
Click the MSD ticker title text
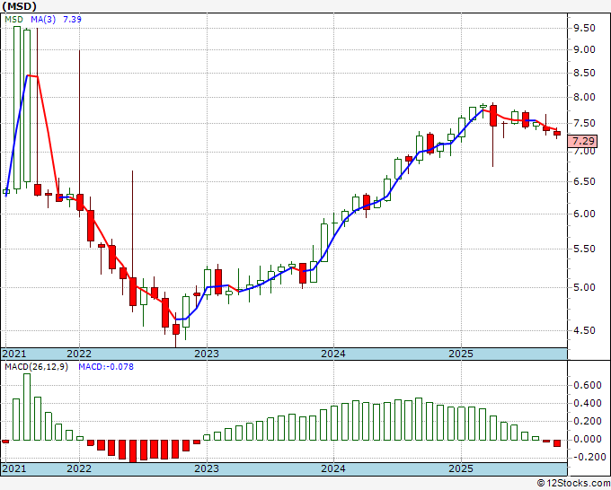[20, 6]
